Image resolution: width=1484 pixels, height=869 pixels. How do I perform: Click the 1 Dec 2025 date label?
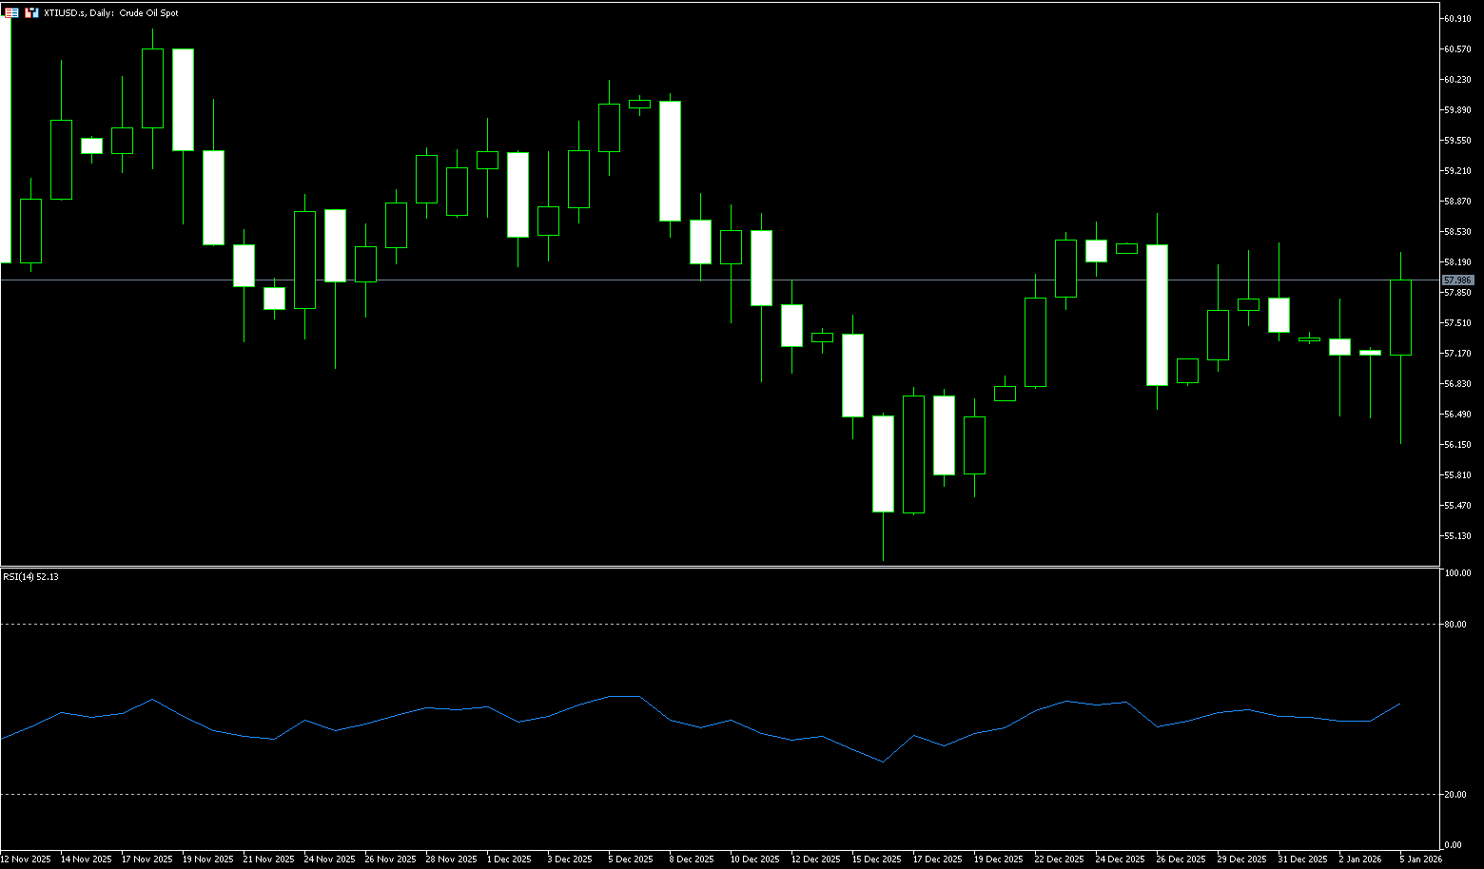point(509,859)
